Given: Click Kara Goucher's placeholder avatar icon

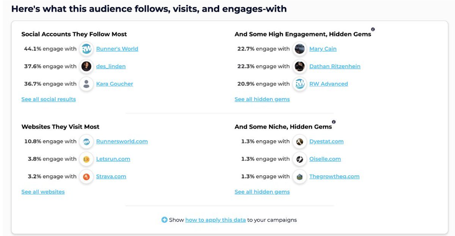Looking at the screenshot, I should (x=86, y=84).
